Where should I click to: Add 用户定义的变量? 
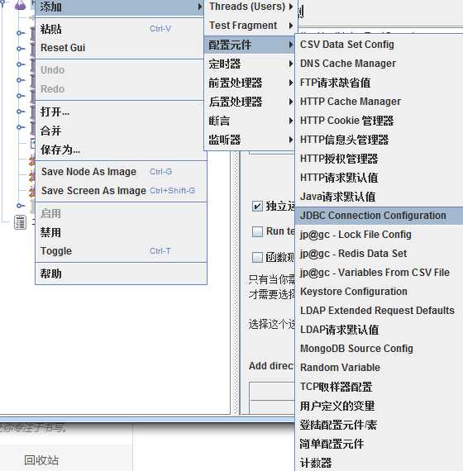point(379,406)
